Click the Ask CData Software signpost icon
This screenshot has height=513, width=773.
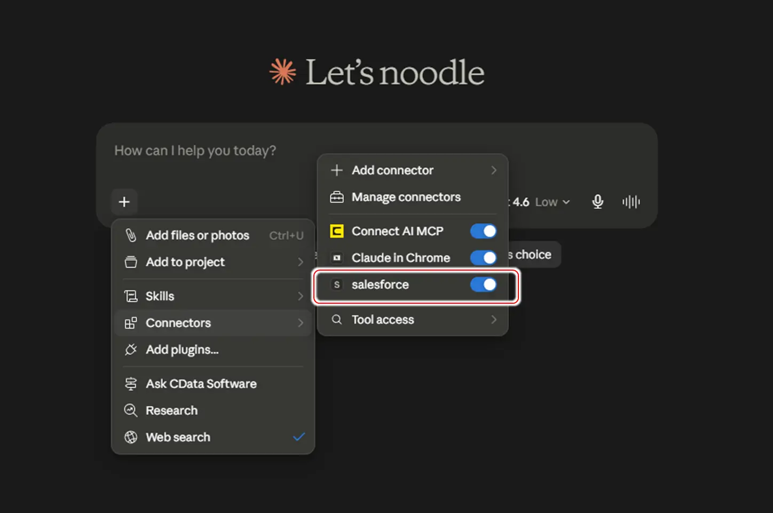(131, 384)
